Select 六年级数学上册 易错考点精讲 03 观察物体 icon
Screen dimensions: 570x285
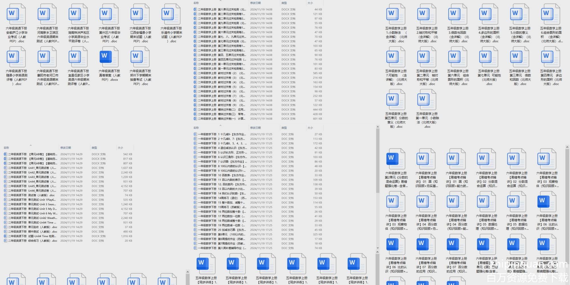click(x=547, y=159)
